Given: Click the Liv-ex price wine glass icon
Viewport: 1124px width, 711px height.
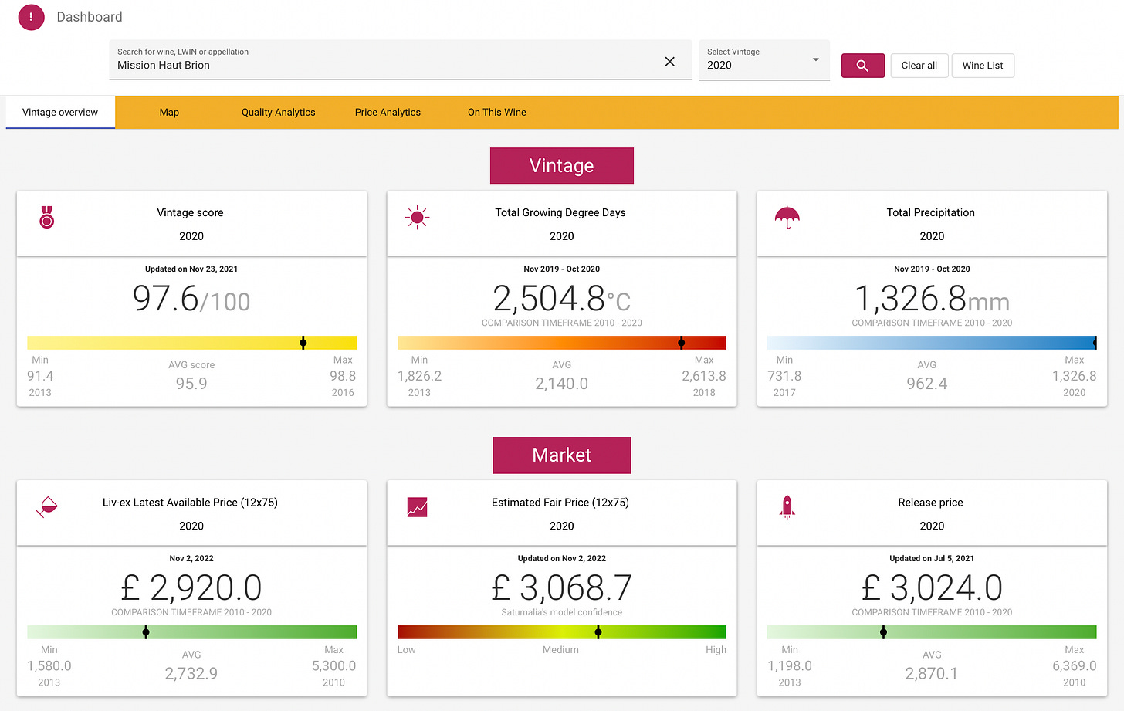Looking at the screenshot, I should [47, 506].
